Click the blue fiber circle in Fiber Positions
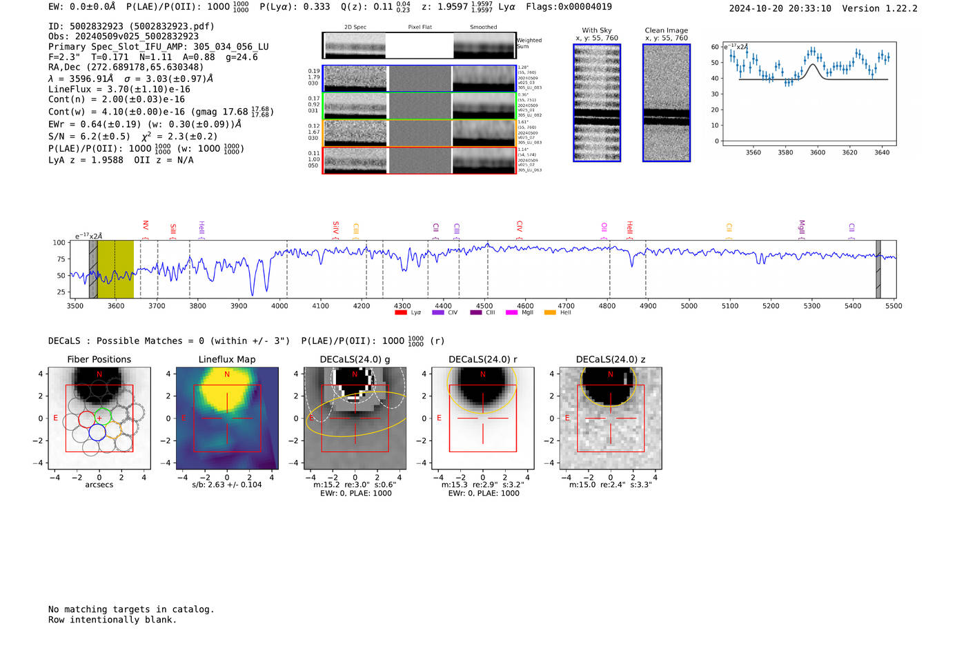This screenshot has width=966, height=657. tap(97, 432)
